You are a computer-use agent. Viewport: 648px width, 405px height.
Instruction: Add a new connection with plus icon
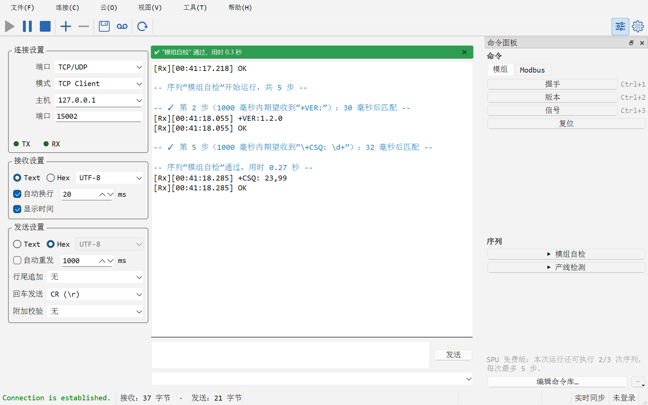[x=66, y=26]
